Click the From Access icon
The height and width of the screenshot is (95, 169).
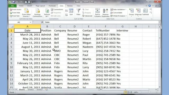[x=11, y=9]
